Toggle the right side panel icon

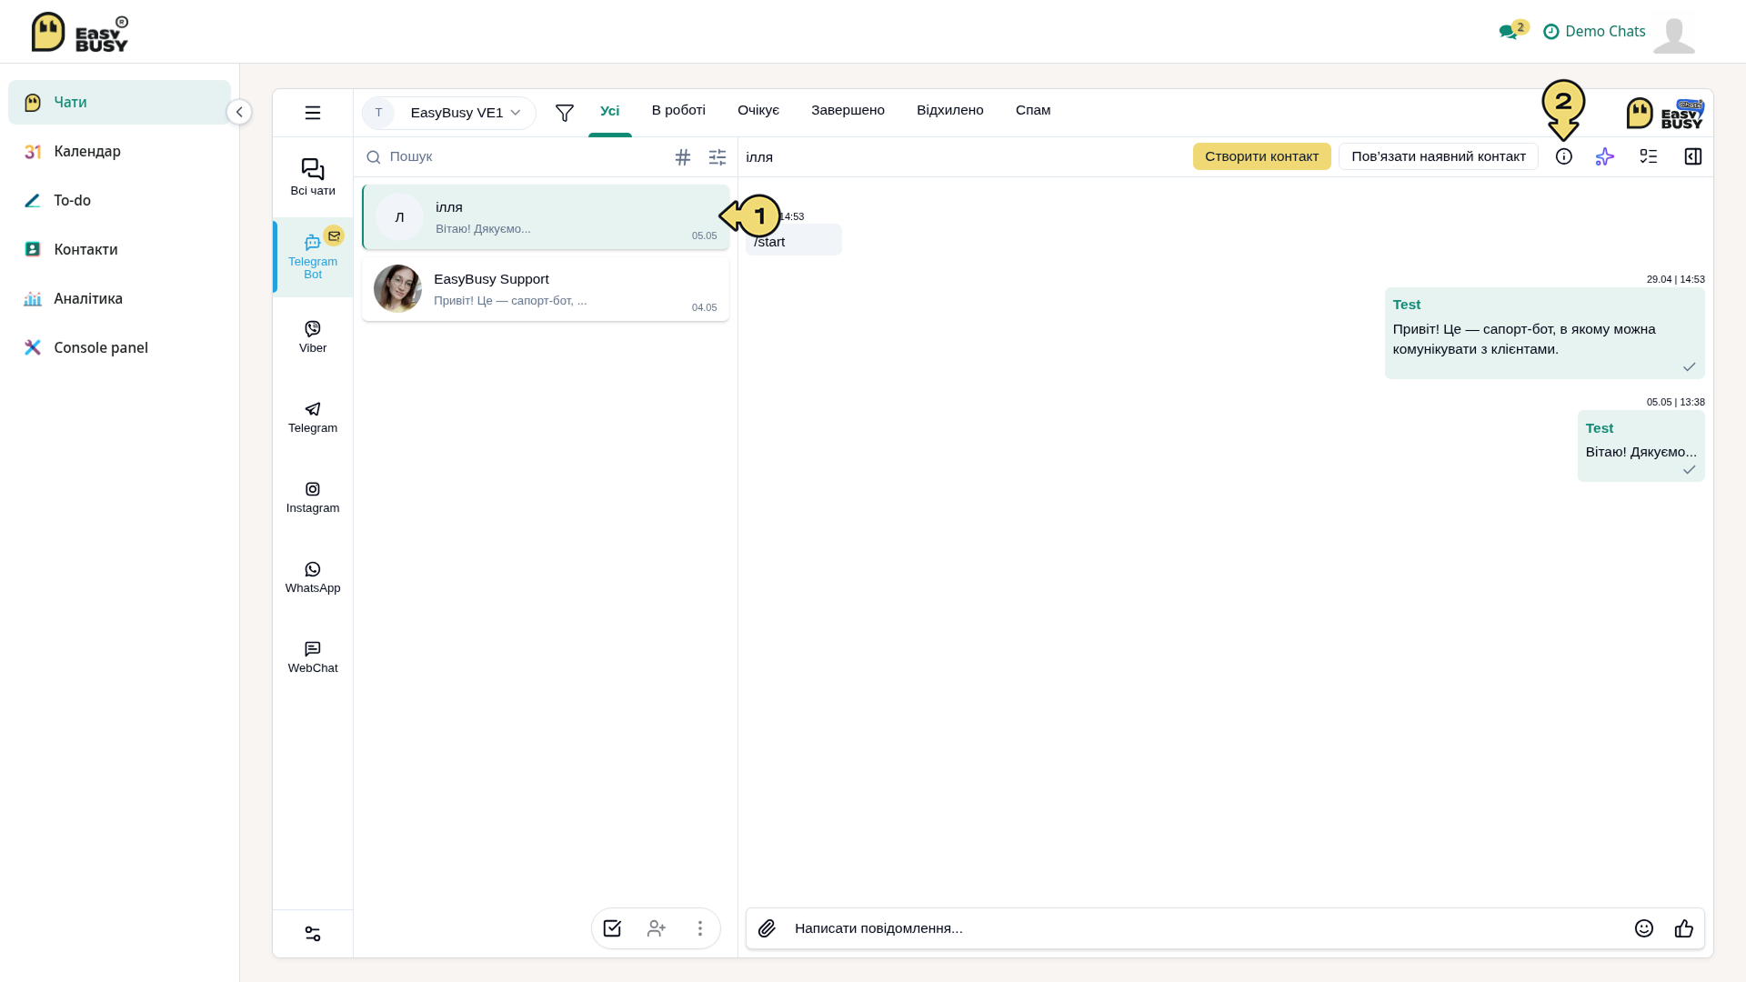pos(1692,156)
